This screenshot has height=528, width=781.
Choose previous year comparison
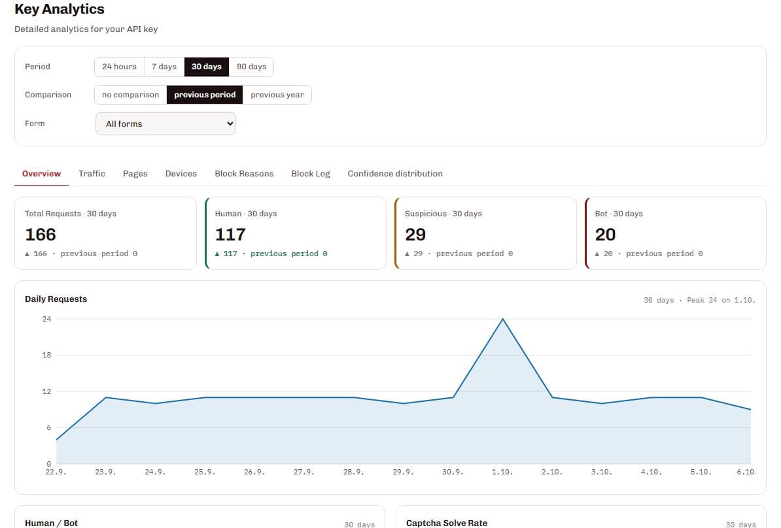coord(277,95)
